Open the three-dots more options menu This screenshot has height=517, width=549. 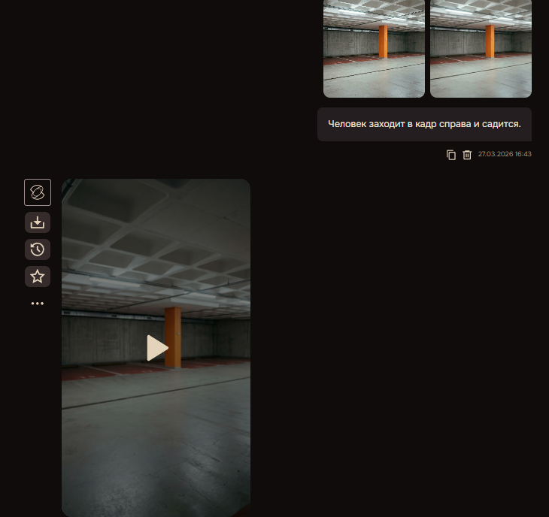coord(38,304)
